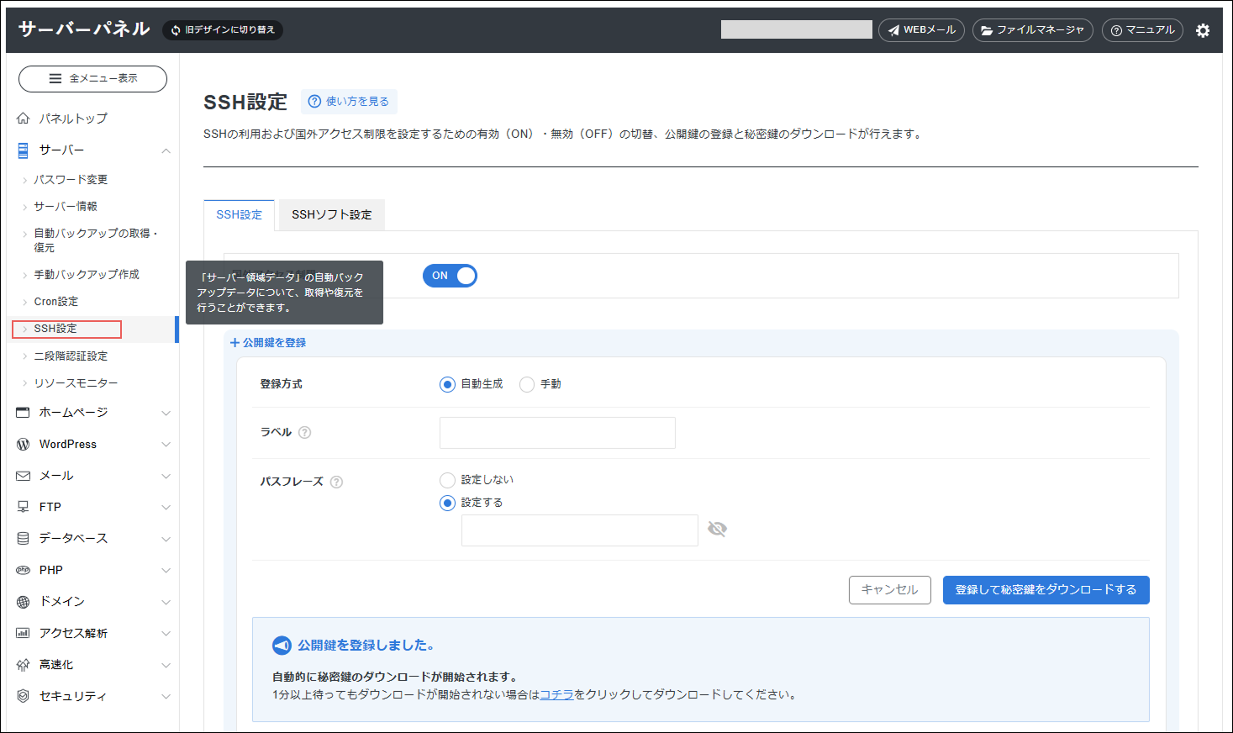1233x733 pixels.
Task: Turn off the SSH ON switch
Action: pos(450,276)
